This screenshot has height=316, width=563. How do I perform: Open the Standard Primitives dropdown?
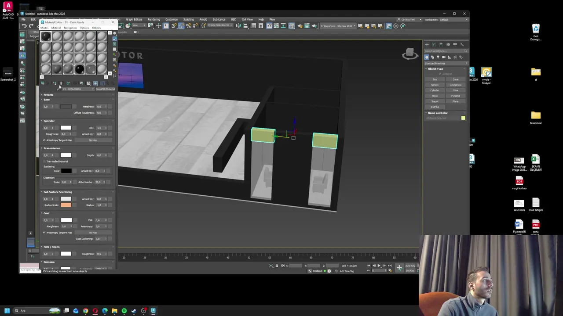point(446,63)
